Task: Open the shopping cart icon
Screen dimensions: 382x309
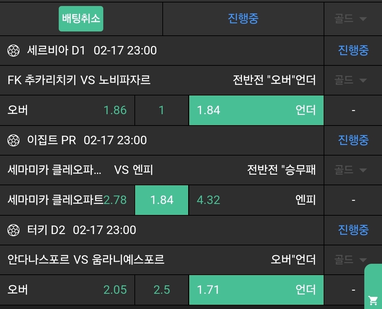Action: coord(373,300)
